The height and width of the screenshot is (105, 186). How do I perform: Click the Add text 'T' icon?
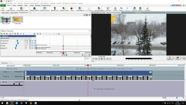coord(55,8)
